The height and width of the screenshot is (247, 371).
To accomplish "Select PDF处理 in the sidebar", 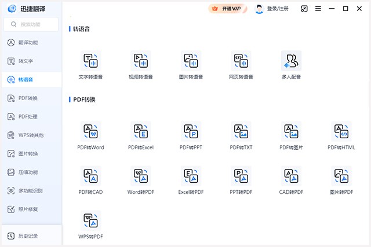I will click(x=32, y=117).
